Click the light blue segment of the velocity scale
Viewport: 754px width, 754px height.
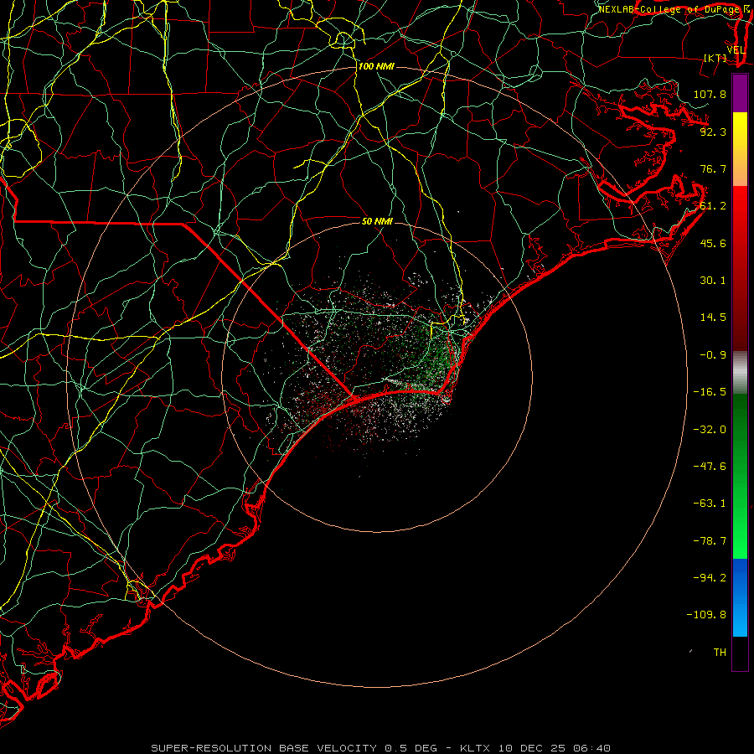pos(740,597)
